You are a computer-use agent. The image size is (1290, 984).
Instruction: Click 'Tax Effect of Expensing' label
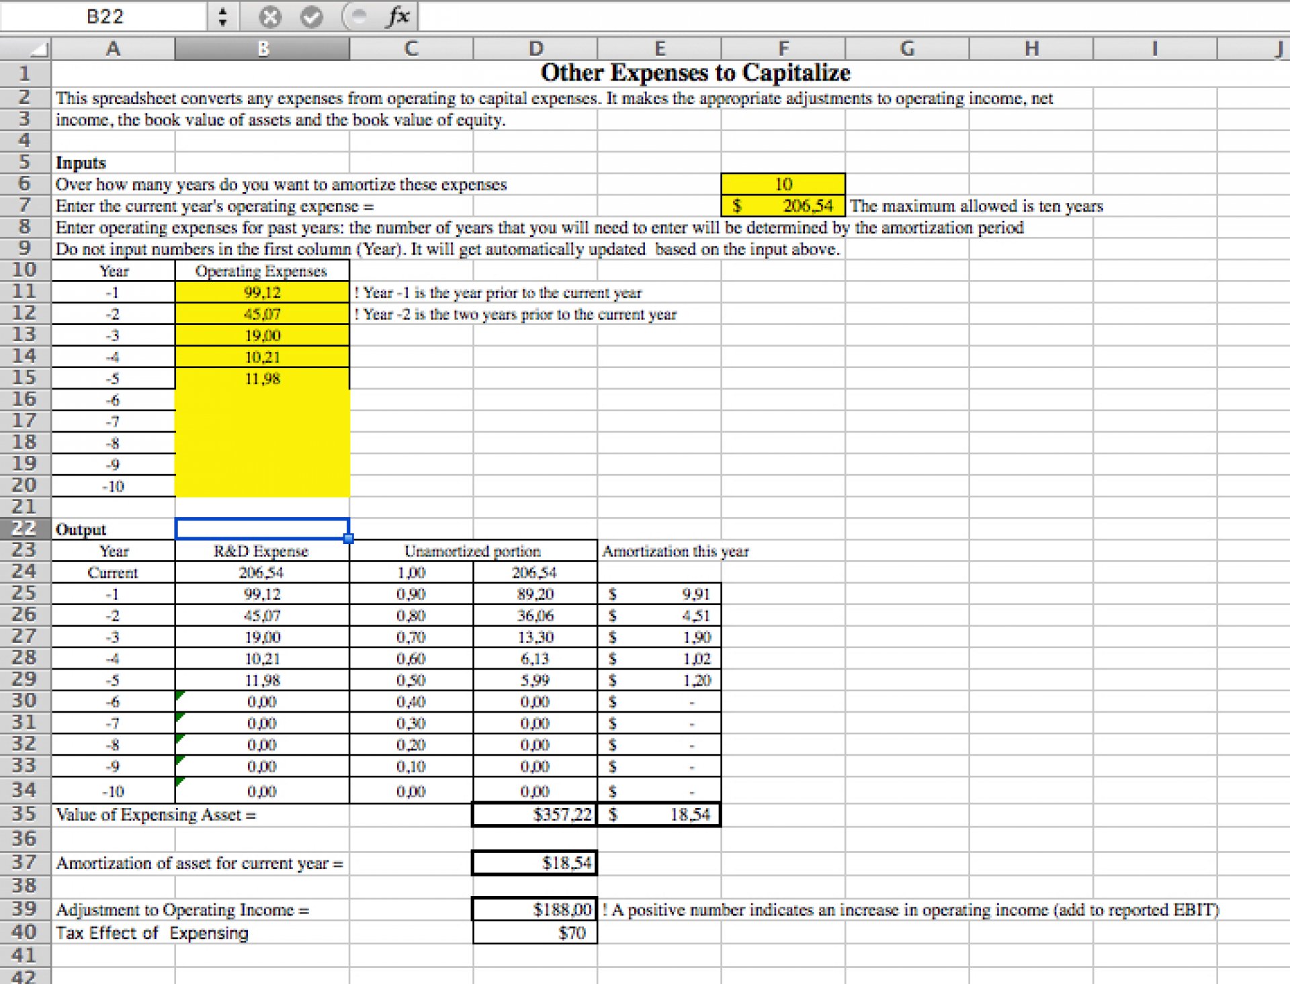click(x=152, y=933)
